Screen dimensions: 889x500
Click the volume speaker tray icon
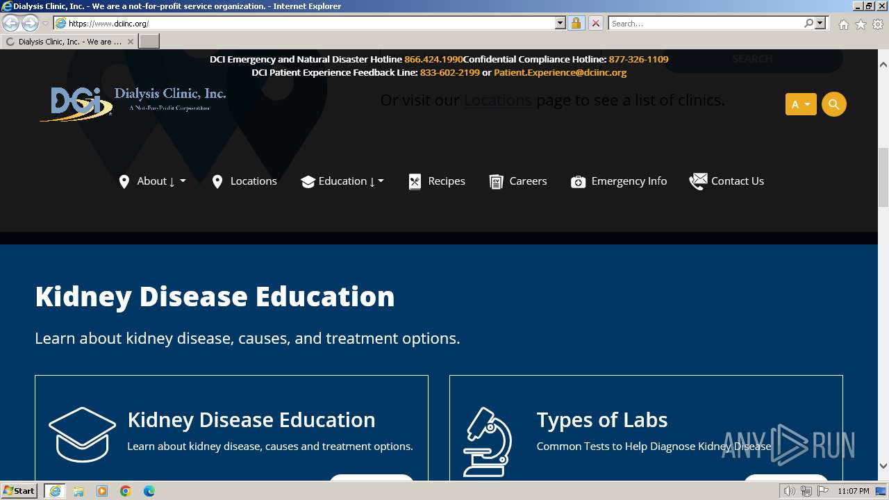[789, 491]
